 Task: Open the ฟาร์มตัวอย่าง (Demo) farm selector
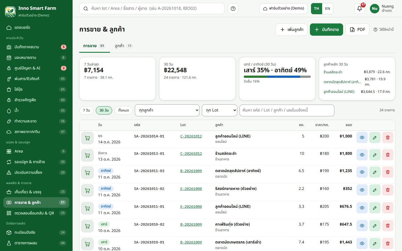pos(284,9)
